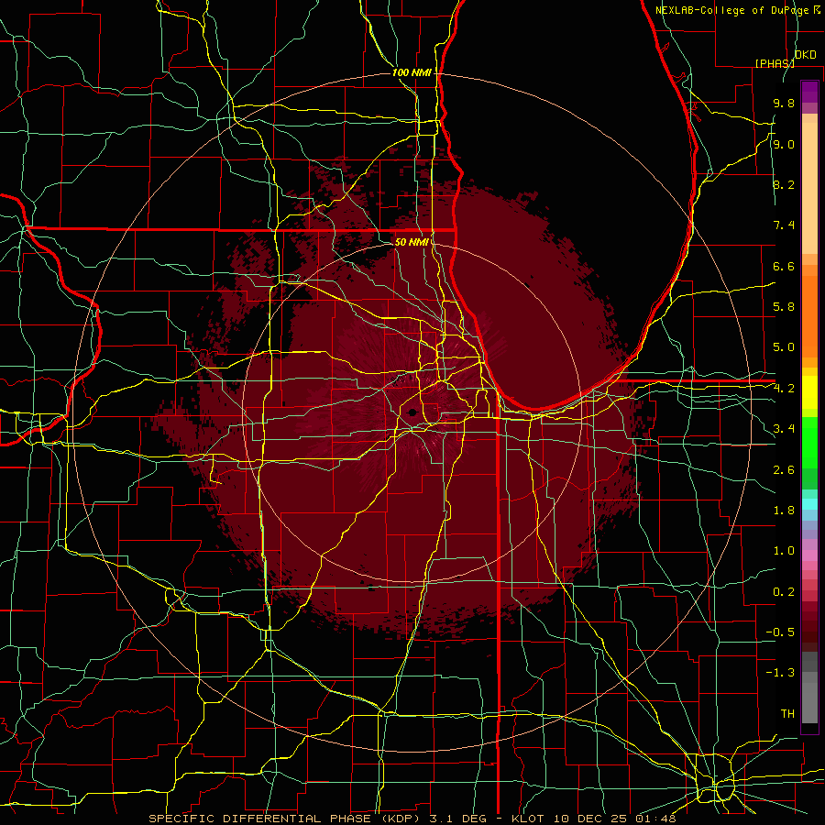Click the black radar site dot at center

(x=412, y=412)
